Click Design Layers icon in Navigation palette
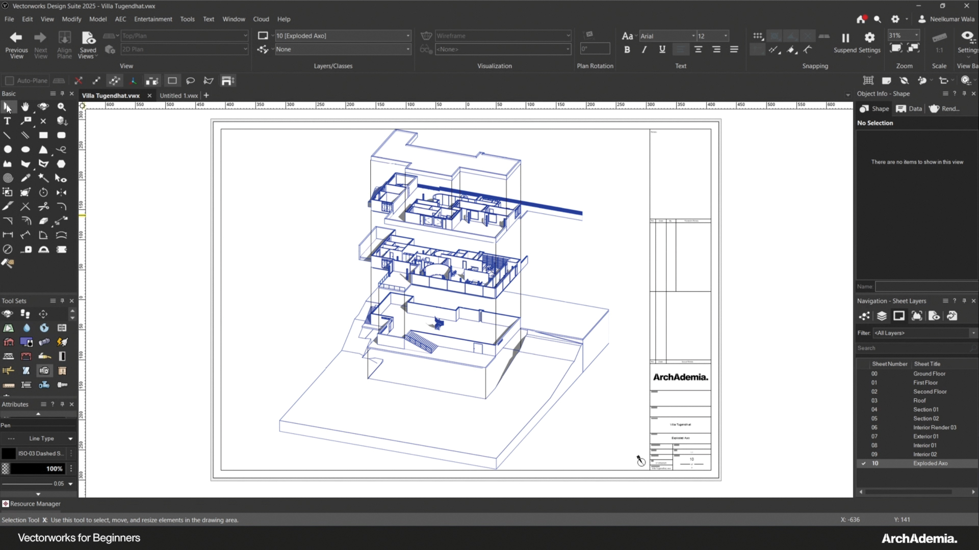Viewport: 979px width, 550px height. pyautogui.click(x=882, y=316)
